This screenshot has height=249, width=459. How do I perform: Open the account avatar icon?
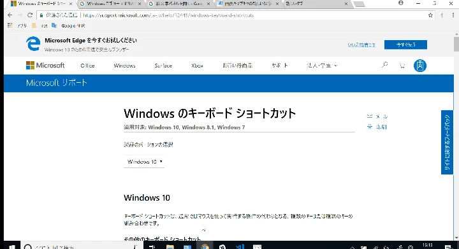pos(419,66)
